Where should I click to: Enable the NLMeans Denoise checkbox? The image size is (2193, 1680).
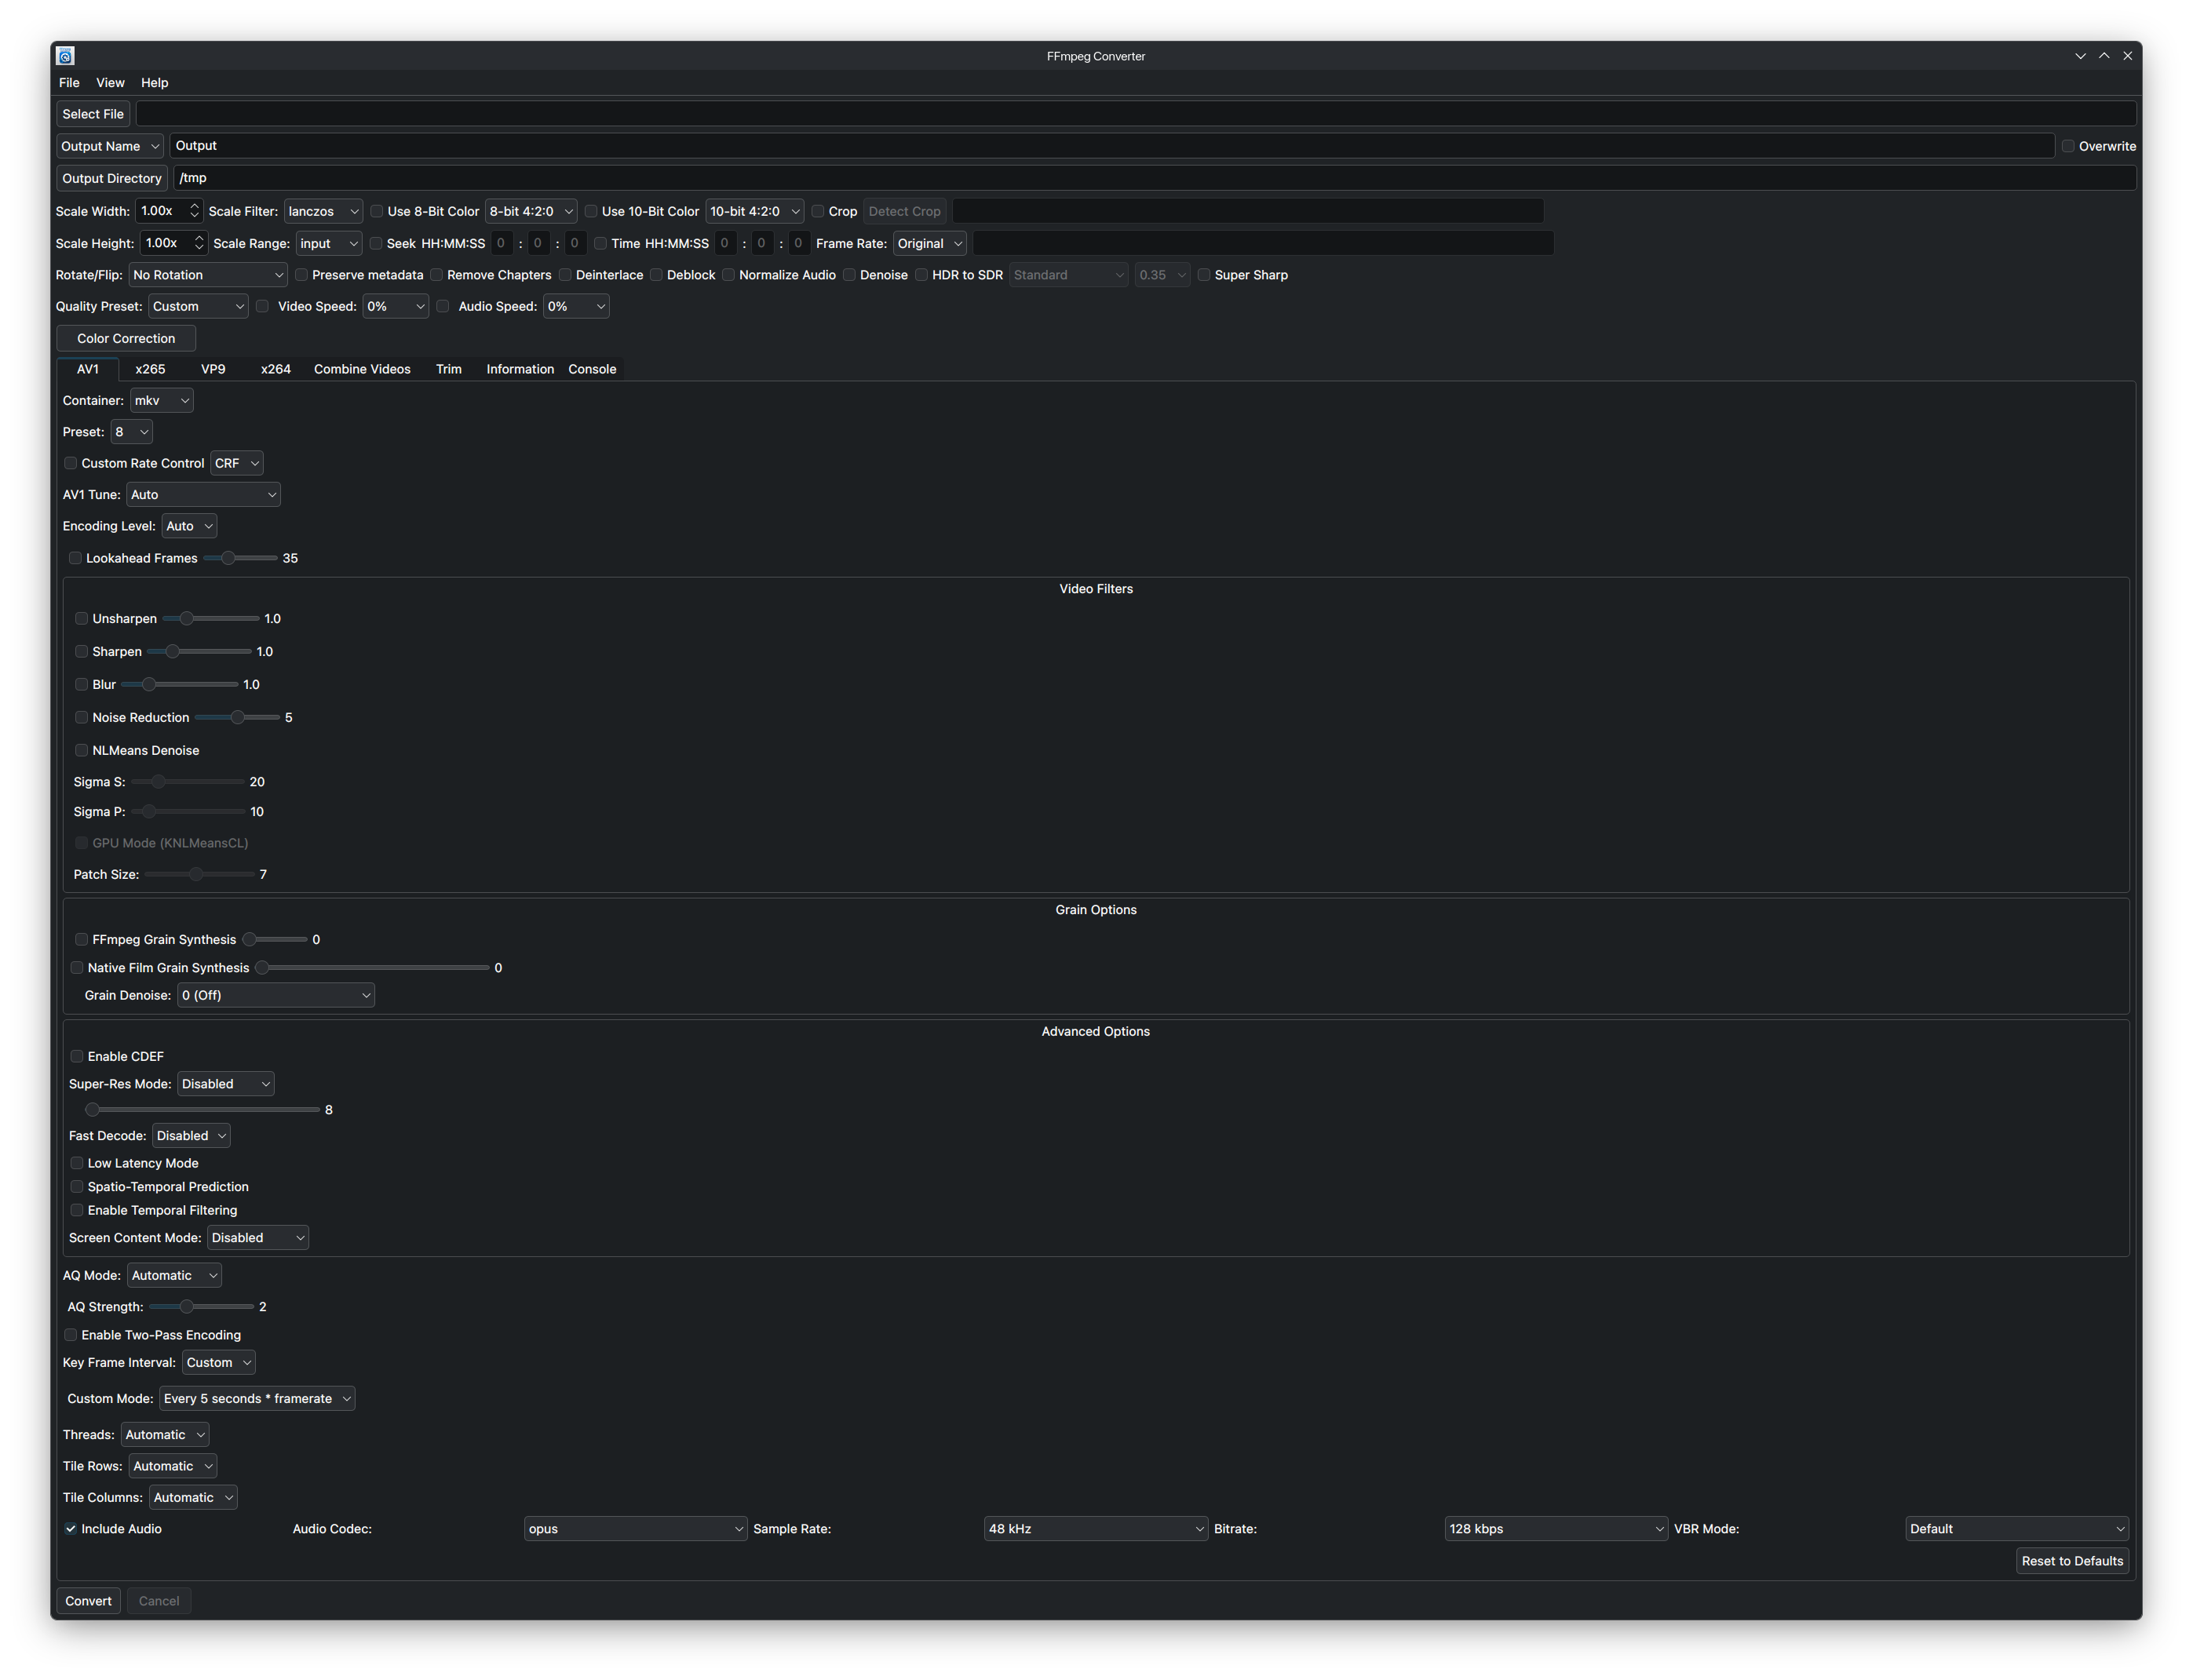pyautogui.click(x=82, y=750)
